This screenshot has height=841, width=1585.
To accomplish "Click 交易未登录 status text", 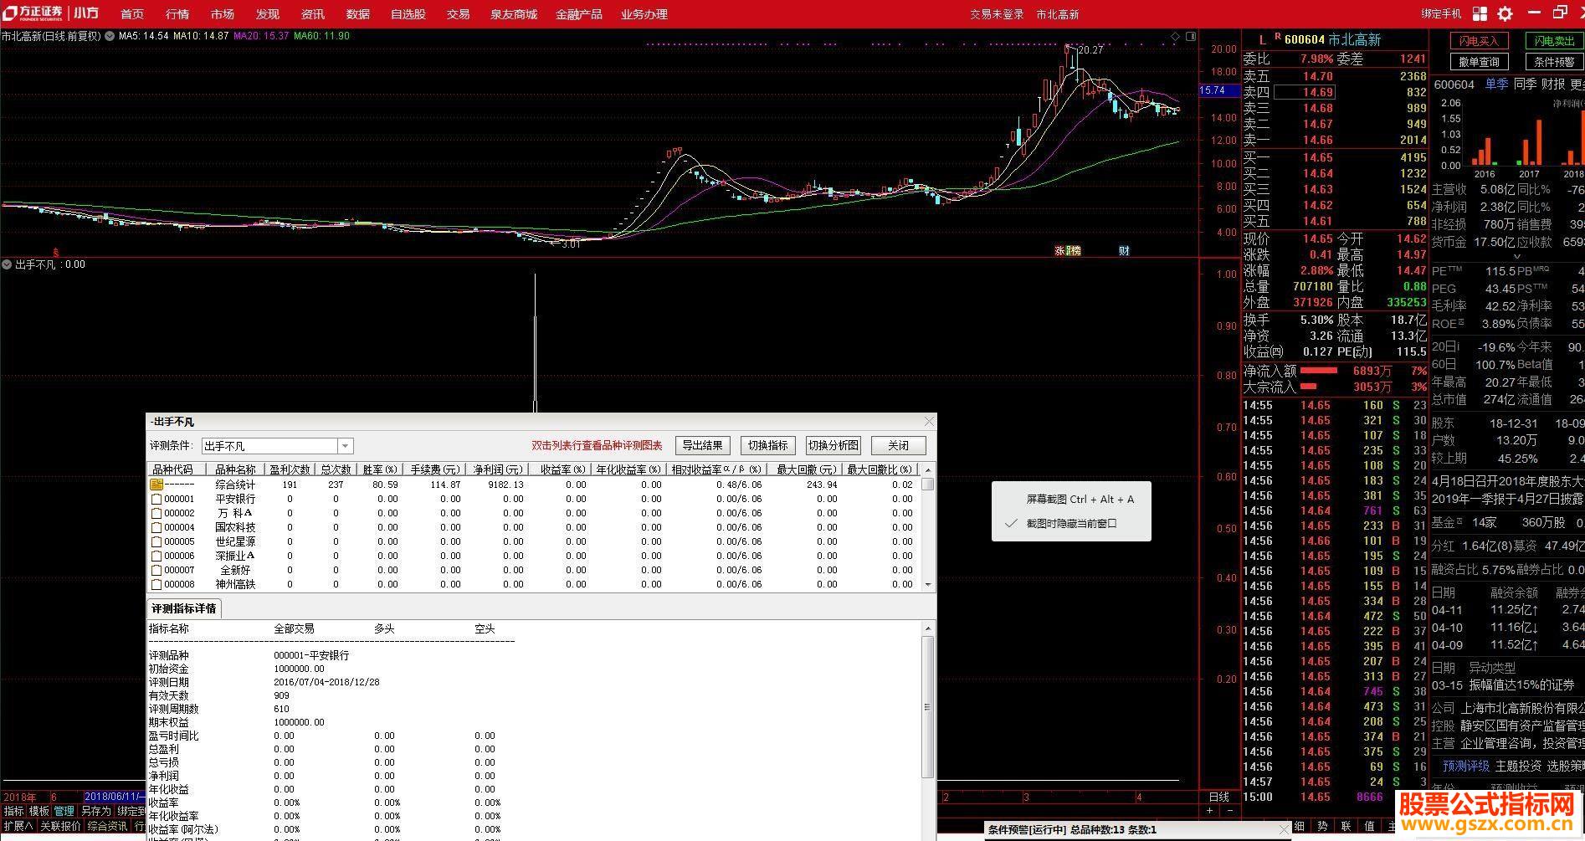I will click(997, 14).
